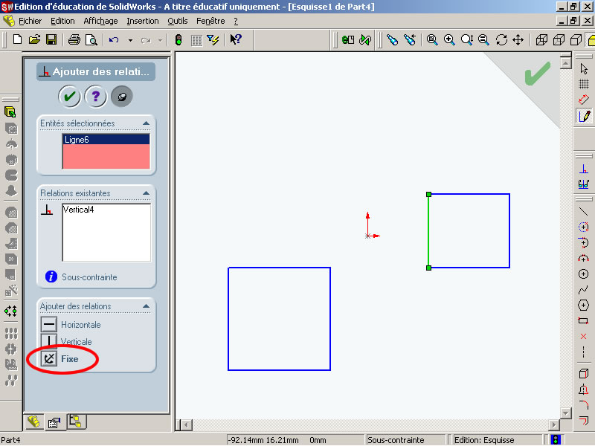Click Display/Delete Relations glasses icon
595x446 pixels.
point(584,184)
